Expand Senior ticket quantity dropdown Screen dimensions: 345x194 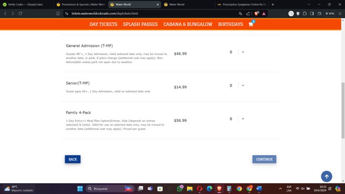coord(243,86)
